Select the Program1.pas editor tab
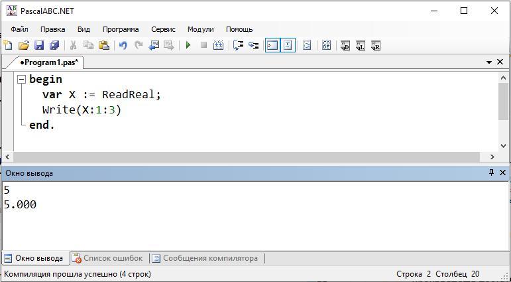The width and height of the screenshot is (511, 282). point(49,62)
